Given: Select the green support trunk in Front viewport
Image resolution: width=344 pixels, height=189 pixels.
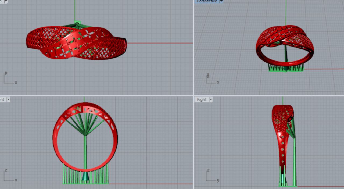Looking at the screenshot, I should (85, 153).
